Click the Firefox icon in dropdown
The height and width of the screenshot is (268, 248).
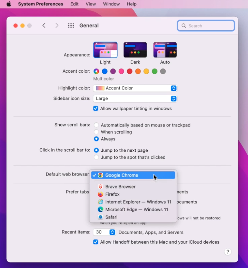click(100, 194)
